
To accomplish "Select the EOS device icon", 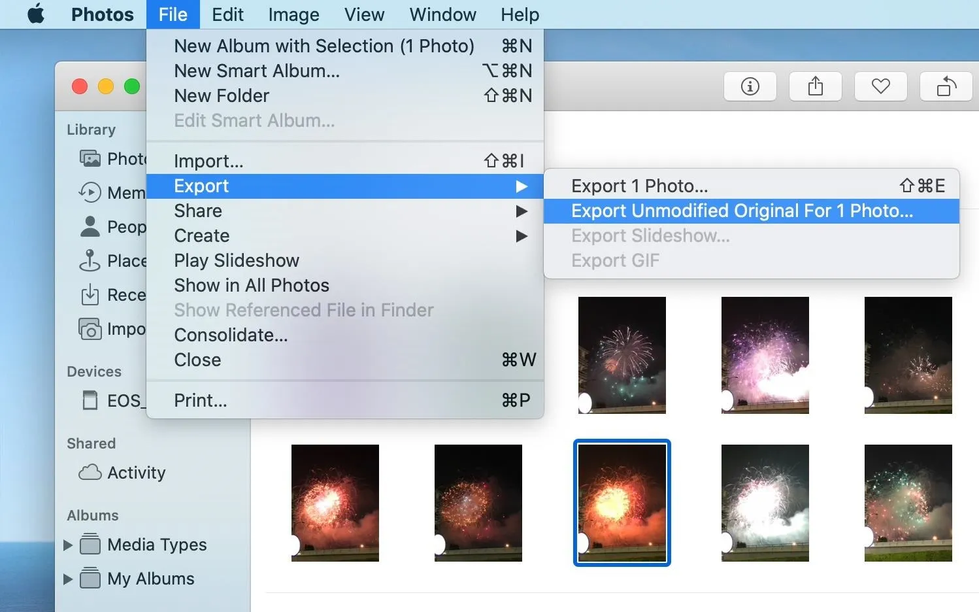I will [90, 400].
